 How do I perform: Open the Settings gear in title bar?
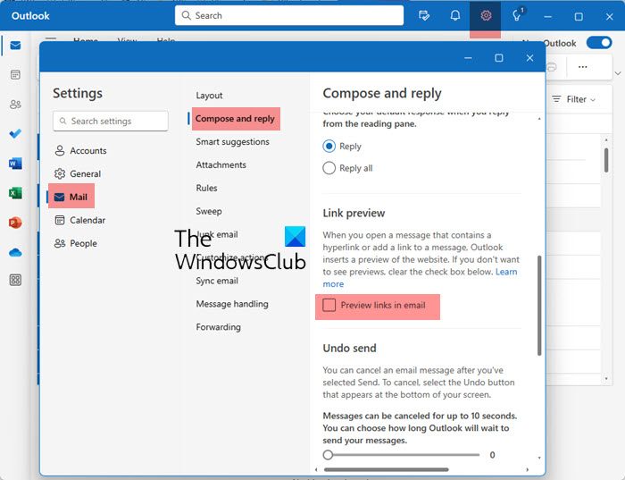(x=485, y=16)
